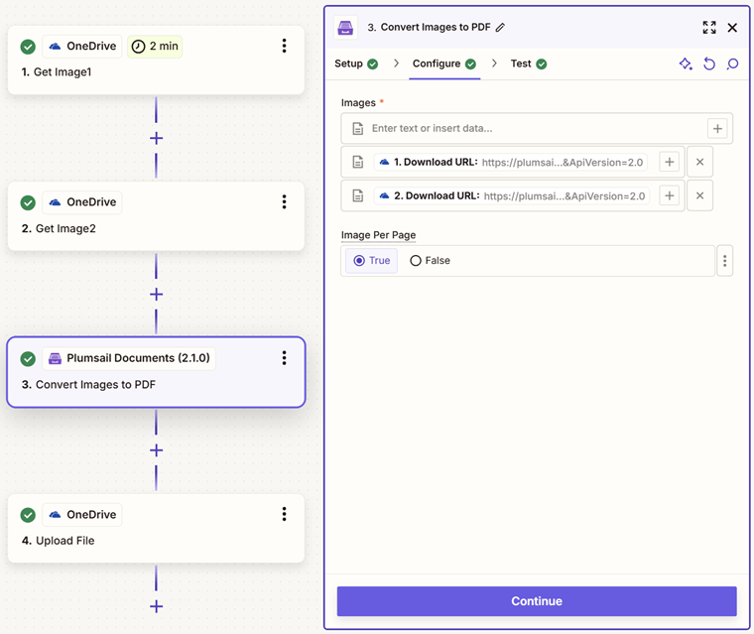754x634 pixels.
Task: Switch to the Test tab
Action: (x=529, y=63)
